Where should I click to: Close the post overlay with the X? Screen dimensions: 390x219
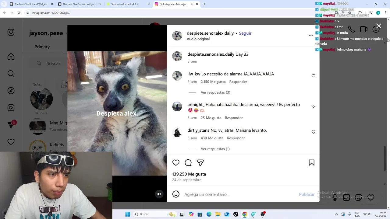tap(378, 26)
